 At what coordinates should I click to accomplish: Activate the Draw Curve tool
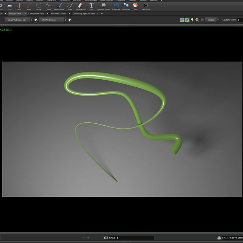pos(59,6)
